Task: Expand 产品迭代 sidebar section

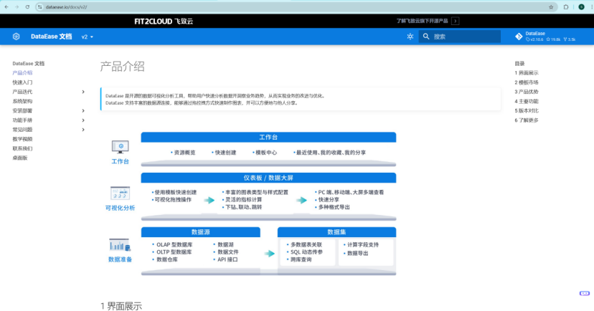Action: tap(83, 92)
